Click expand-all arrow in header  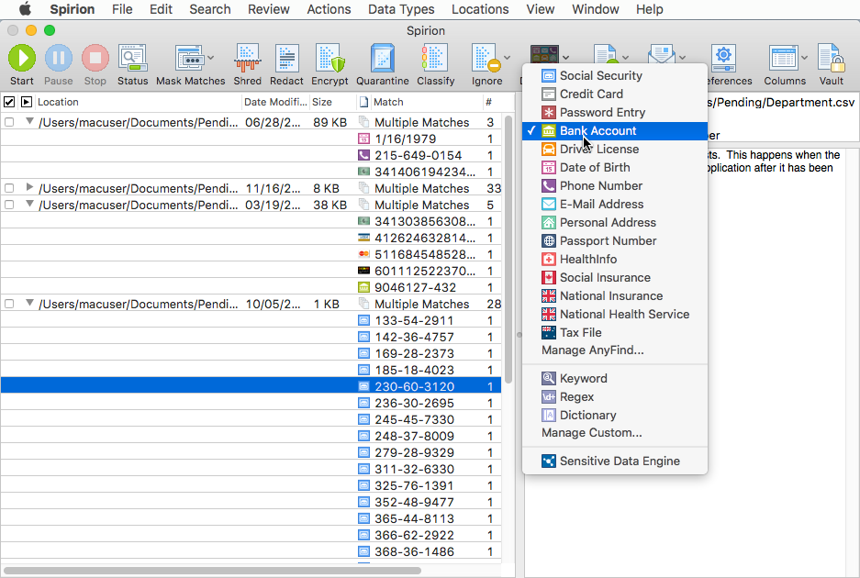(x=27, y=102)
